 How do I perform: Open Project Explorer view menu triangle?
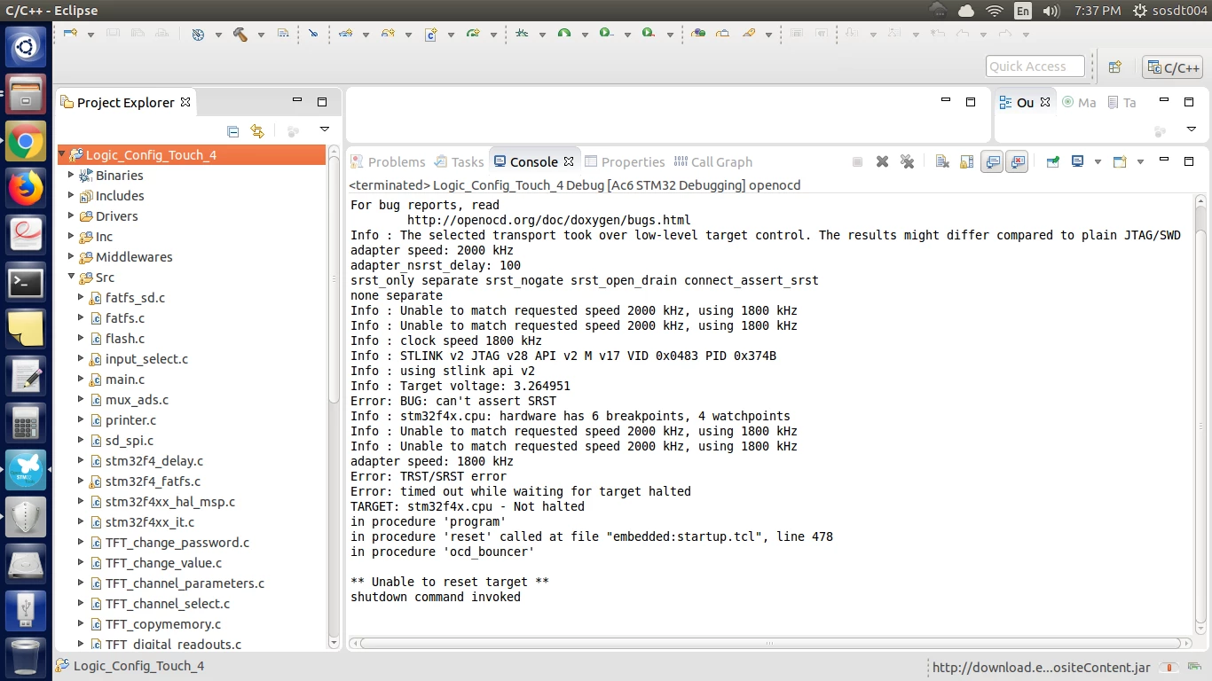pos(325,129)
